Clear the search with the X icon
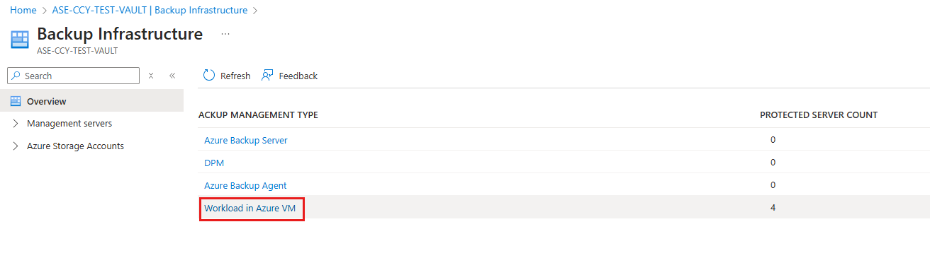The height and width of the screenshot is (275, 930). [151, 76]
